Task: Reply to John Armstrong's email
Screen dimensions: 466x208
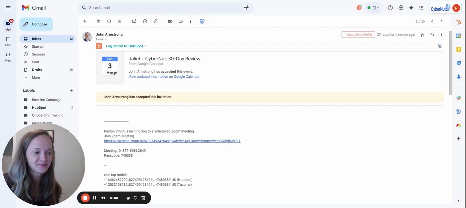Action: point(432,35)
